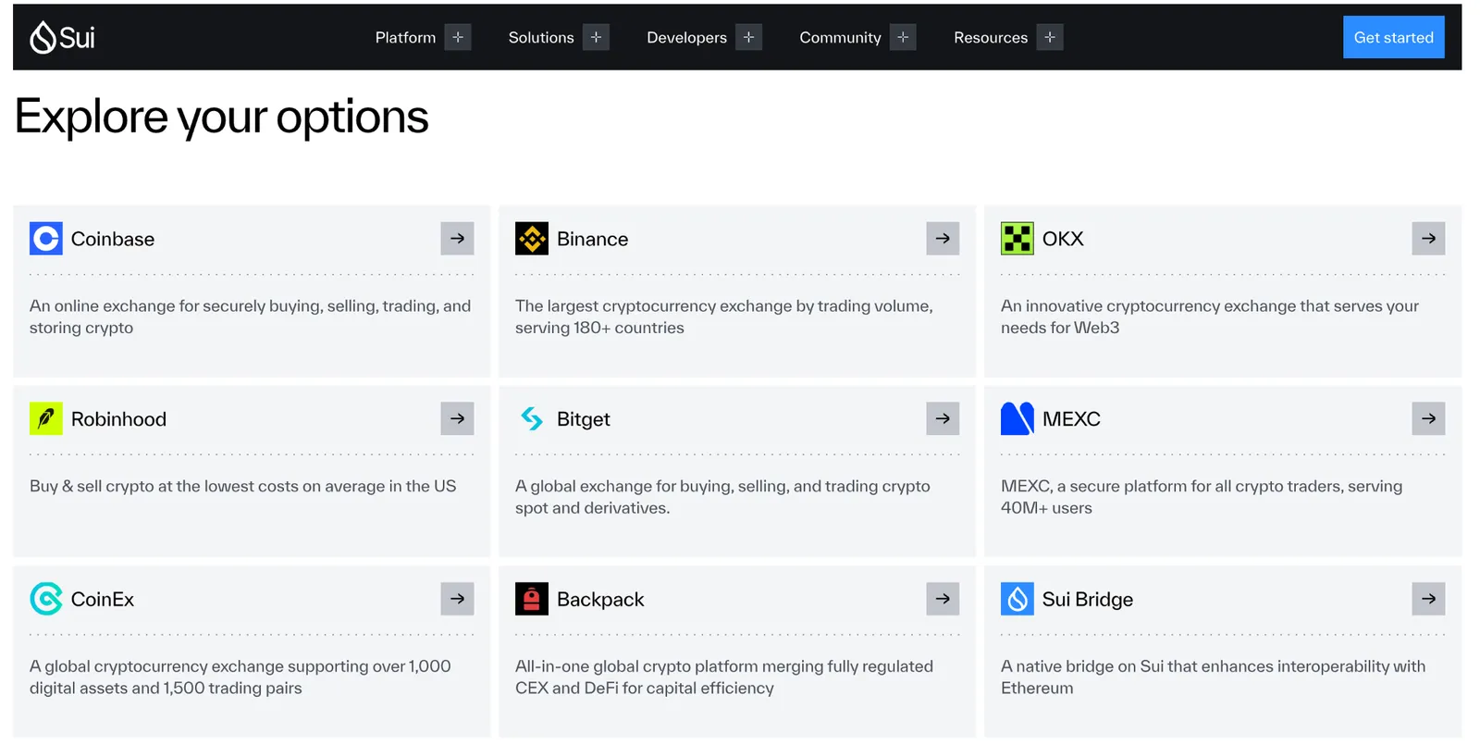Select the Sui Bridge card title
The image size is (1480, 745).
[x=1088, y=600]
